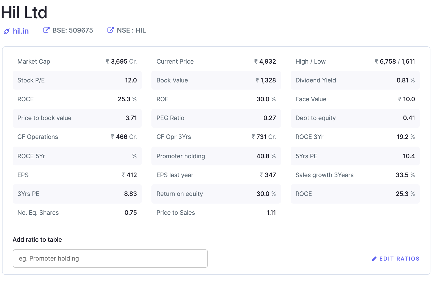This screenshot has width=435, height=285.
Task: Click the link icon beside hil.in
Action: click(x=7, y=31)
